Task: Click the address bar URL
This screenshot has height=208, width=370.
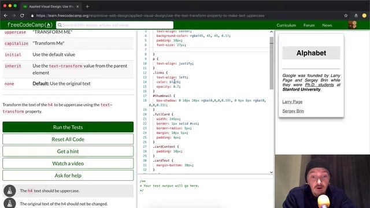Action: (150, 16)
